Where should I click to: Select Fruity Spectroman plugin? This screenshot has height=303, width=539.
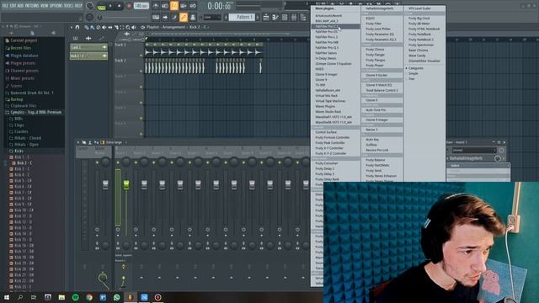click(x=421, y=45)
